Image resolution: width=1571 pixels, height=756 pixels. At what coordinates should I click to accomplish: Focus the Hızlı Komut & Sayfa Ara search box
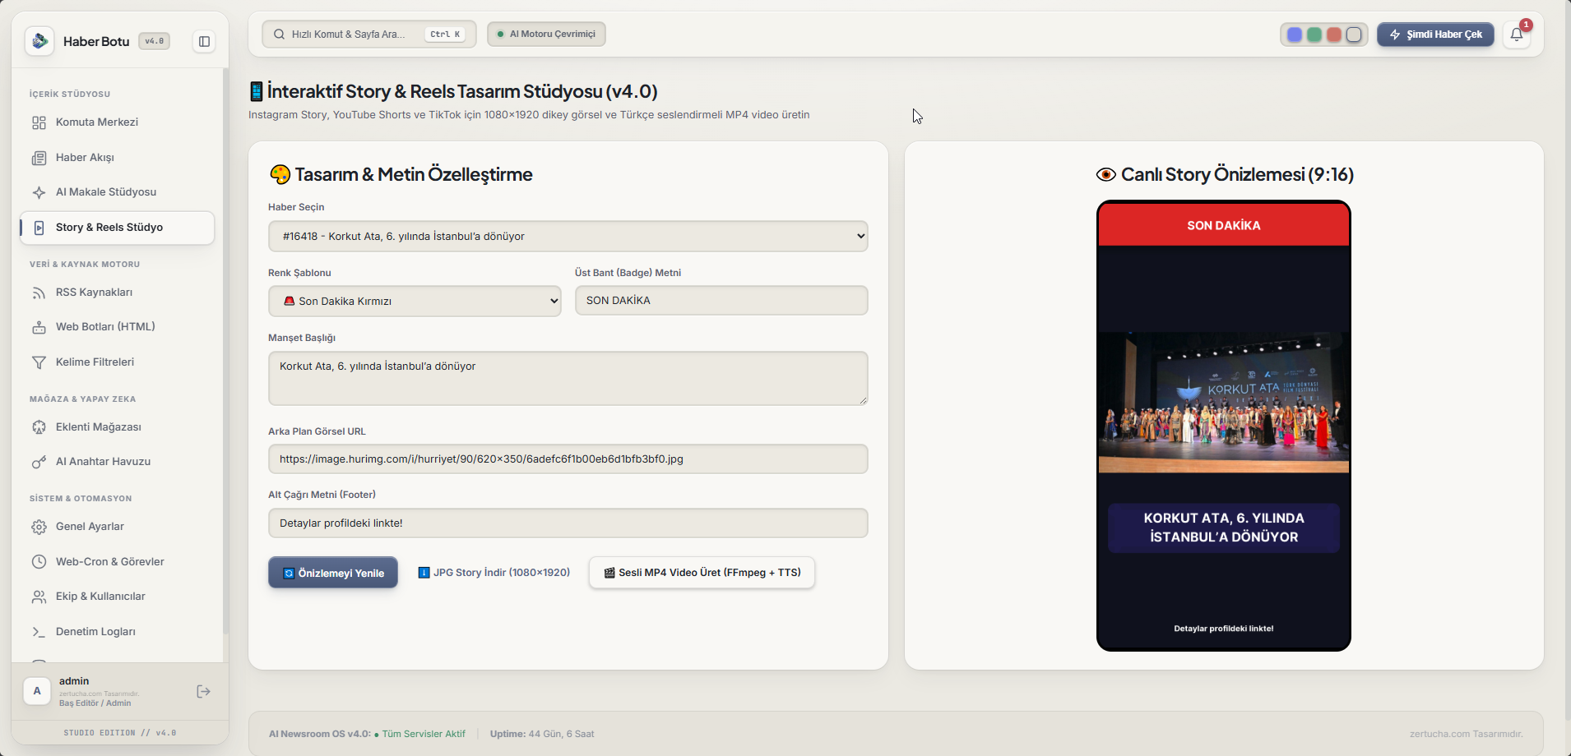coord(368,35)
